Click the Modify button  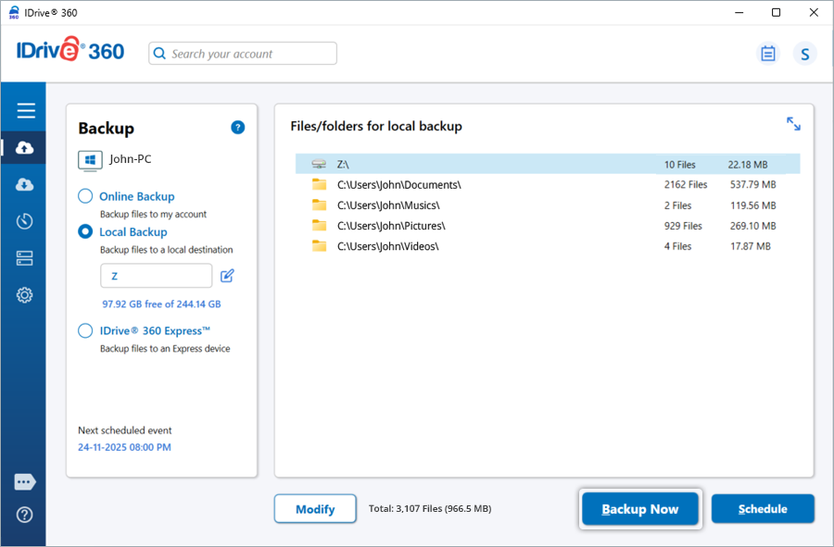pyautogui.click(x=315, y=509)
